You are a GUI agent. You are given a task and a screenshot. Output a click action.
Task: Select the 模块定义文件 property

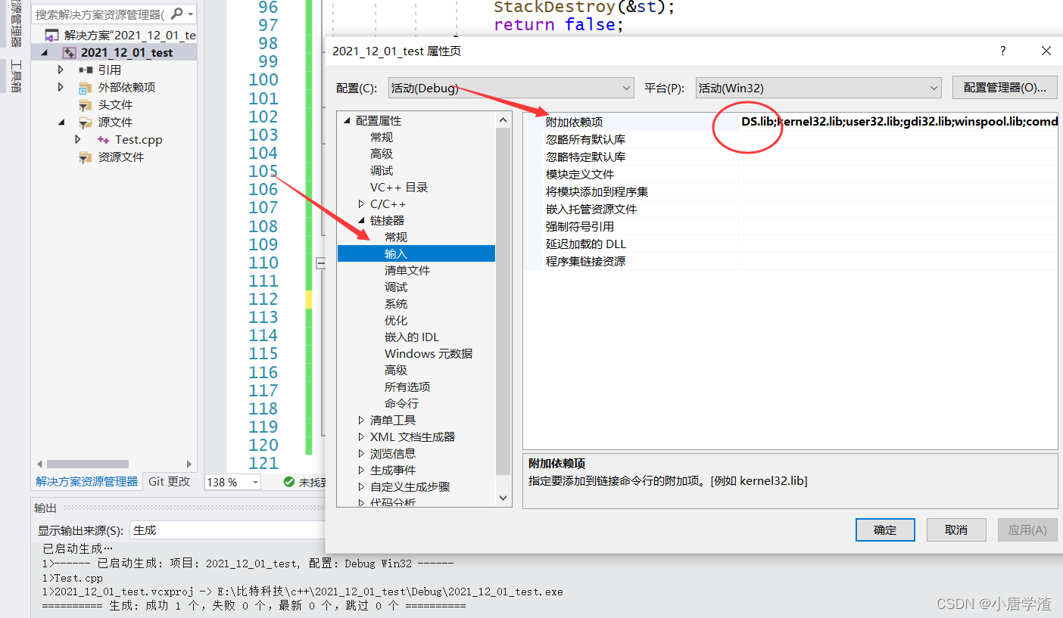(580, 174)
